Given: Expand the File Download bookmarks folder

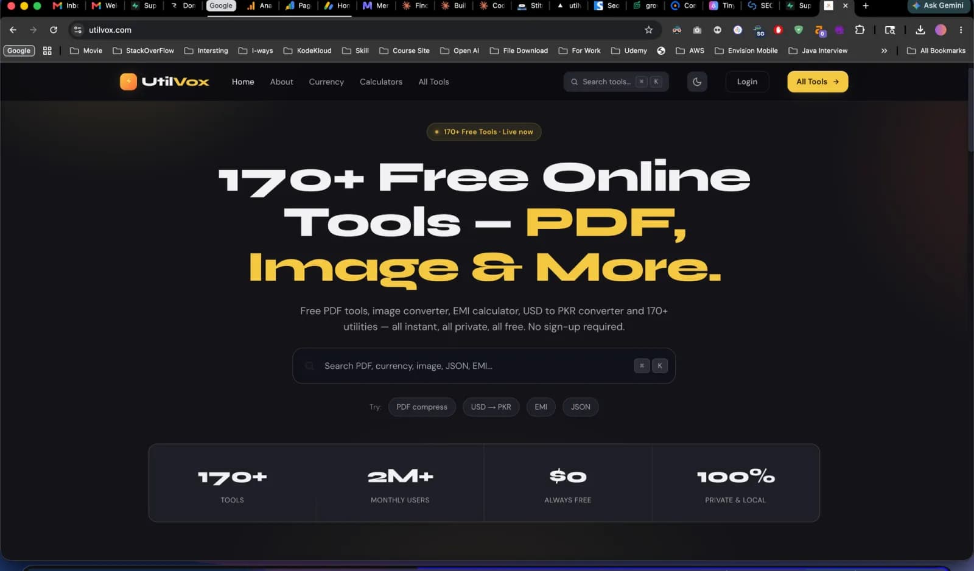Looking at the screenshot, I should [x=519, y=51].
